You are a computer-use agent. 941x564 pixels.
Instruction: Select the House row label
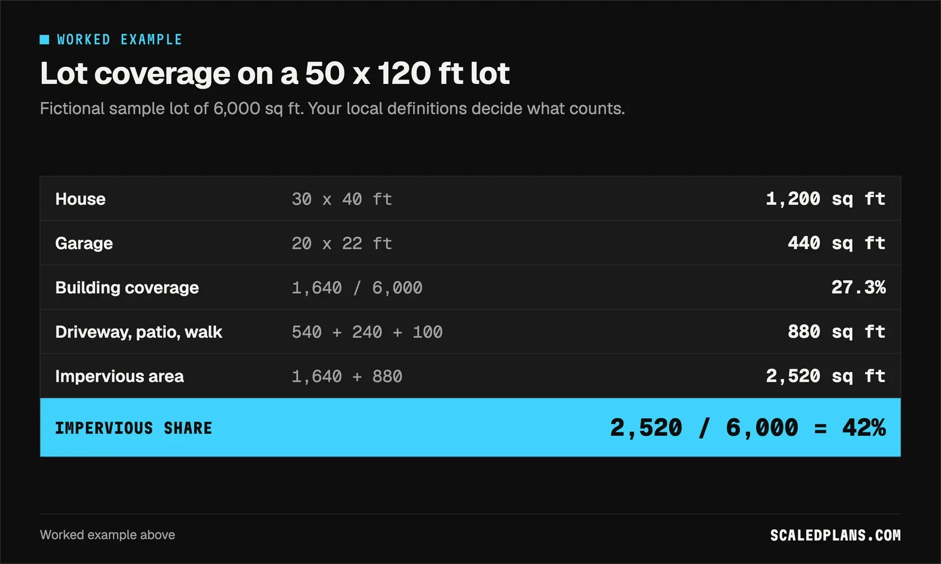[x=81, y=199]
